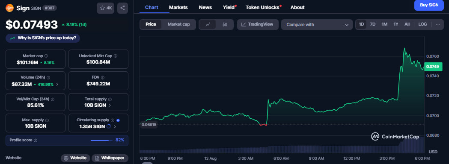Image resolution: width=449 pixels, height=164 pixels.
Task: Expand Total supply details chevron
Action: click(110, 105)
